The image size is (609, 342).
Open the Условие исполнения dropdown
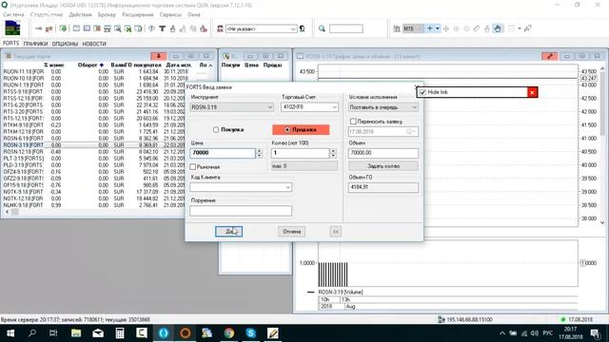click(383, 107)
